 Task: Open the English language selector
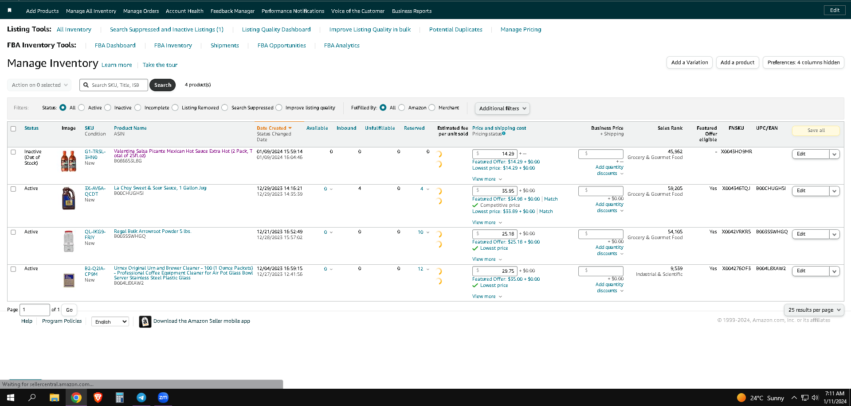pyautogui.click(x=110, y=321)
